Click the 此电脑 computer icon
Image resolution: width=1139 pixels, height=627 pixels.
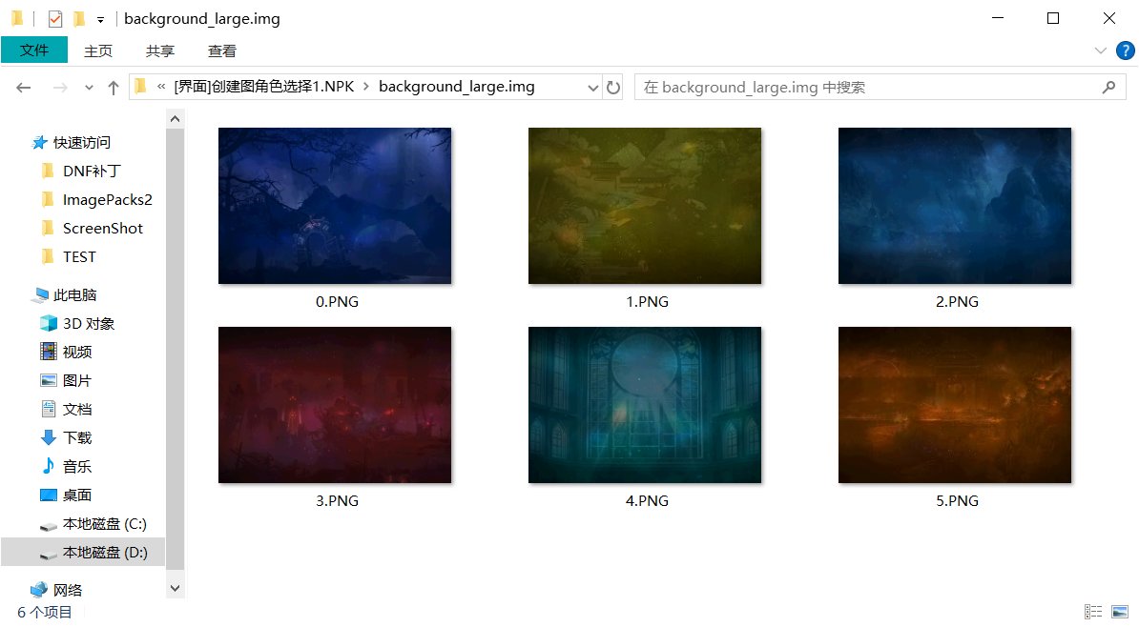(x=39, y=294)
